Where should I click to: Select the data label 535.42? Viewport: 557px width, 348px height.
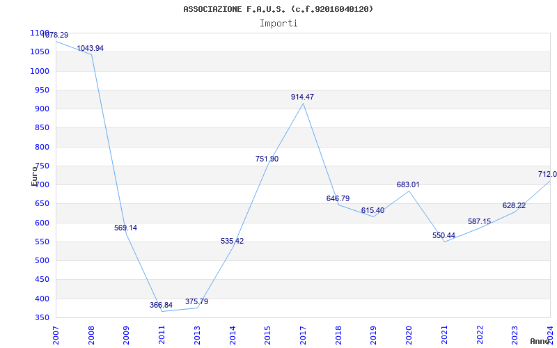(x=232, y=241)
